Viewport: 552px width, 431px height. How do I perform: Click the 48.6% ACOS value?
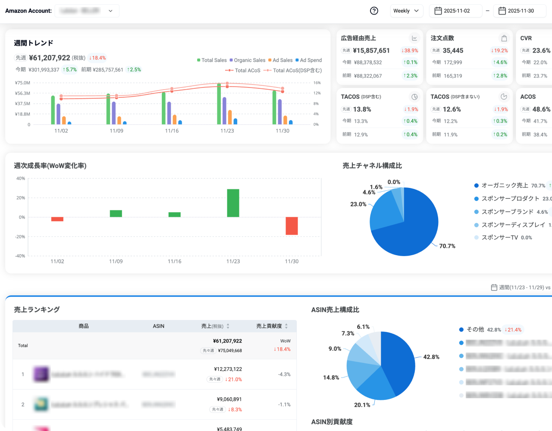coord(541,109)
